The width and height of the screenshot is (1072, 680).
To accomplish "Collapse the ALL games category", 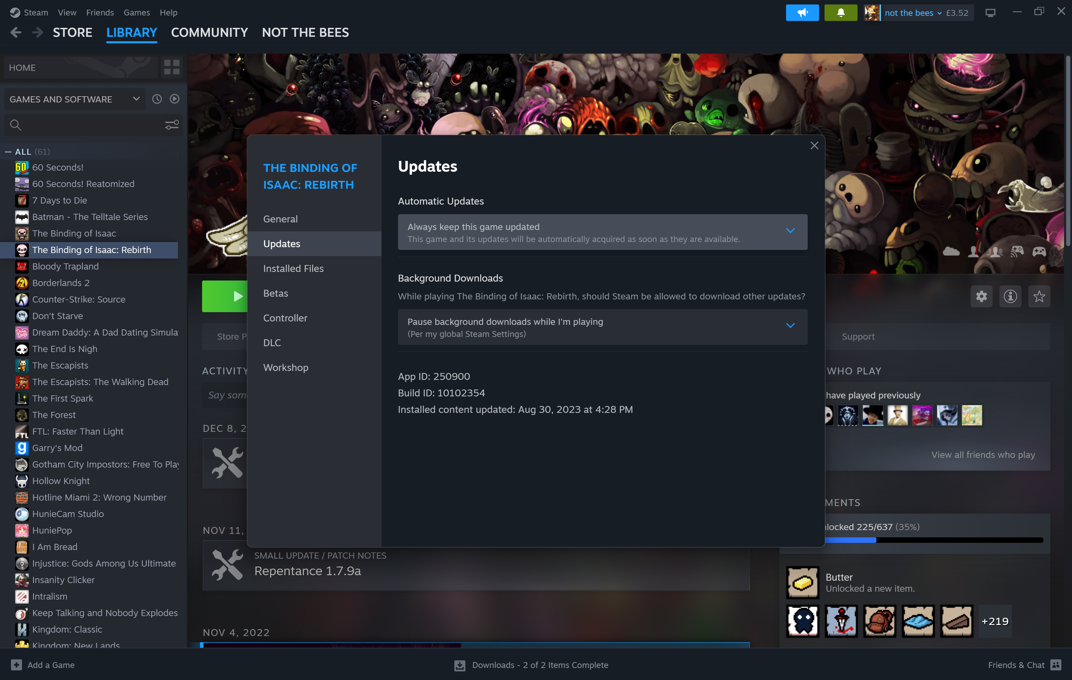I will pos(8,151).
